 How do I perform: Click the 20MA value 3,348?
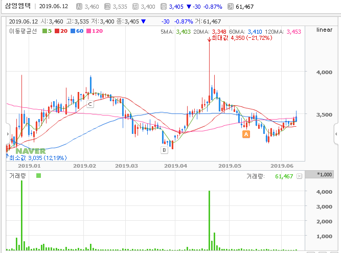click(219, 32)
